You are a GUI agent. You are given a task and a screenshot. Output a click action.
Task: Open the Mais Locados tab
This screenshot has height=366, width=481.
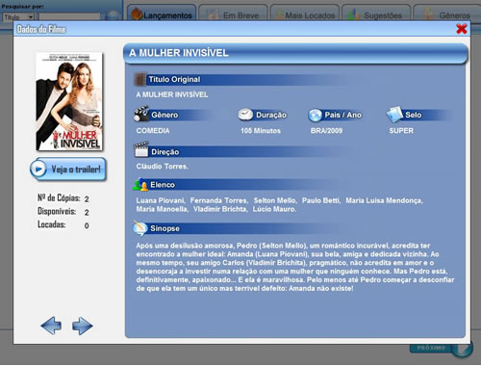click(x=305, y=13)
